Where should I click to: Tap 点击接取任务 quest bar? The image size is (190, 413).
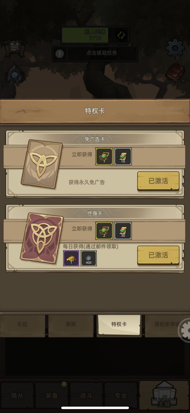click(102, 54)
